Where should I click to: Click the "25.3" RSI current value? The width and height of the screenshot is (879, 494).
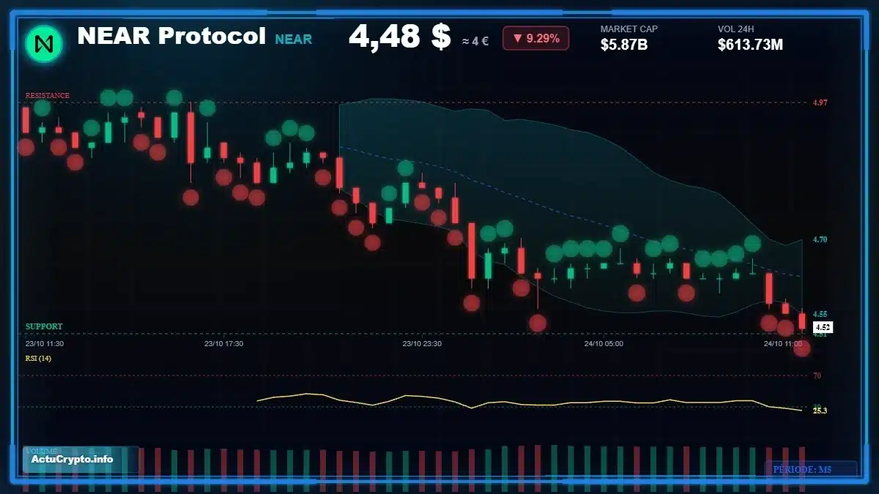tap(820, 411)
